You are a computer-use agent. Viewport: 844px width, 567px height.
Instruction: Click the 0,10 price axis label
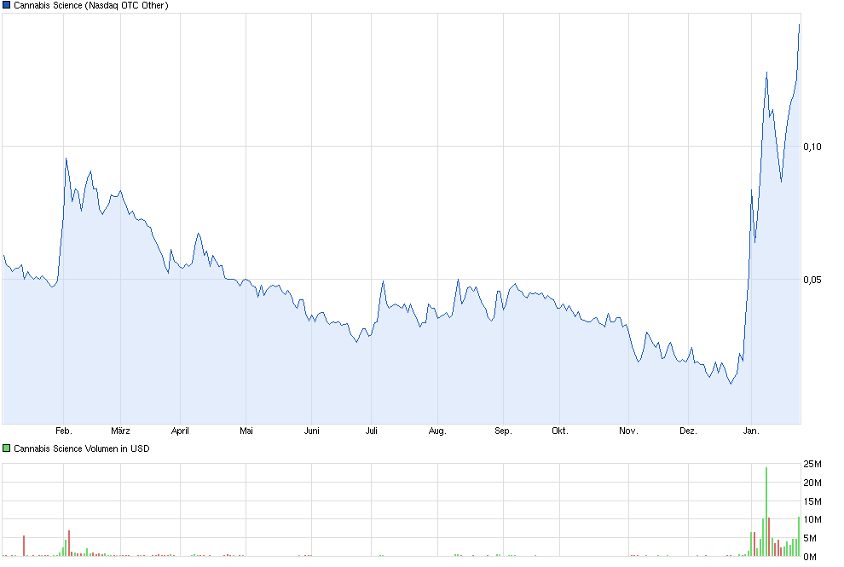pos(812,147)
